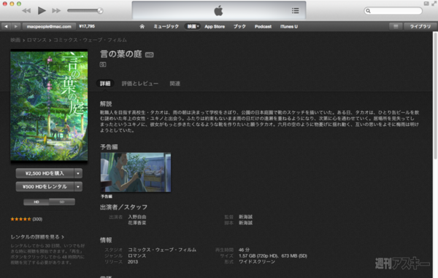Click the studio コミックス・ウェーブ・フィルム in 情報
Image resolution: width=438 pixels, height=278 pixels.
(162, 250)
